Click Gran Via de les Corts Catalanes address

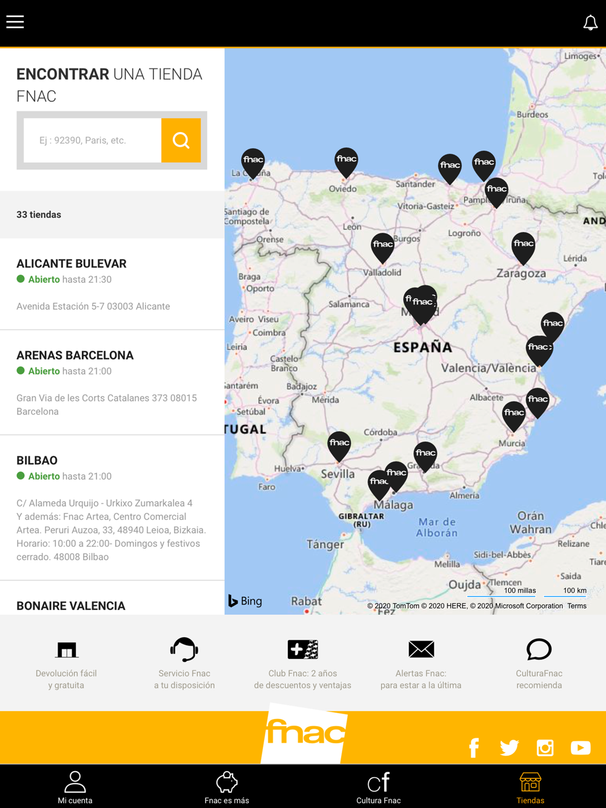[107, 405]
